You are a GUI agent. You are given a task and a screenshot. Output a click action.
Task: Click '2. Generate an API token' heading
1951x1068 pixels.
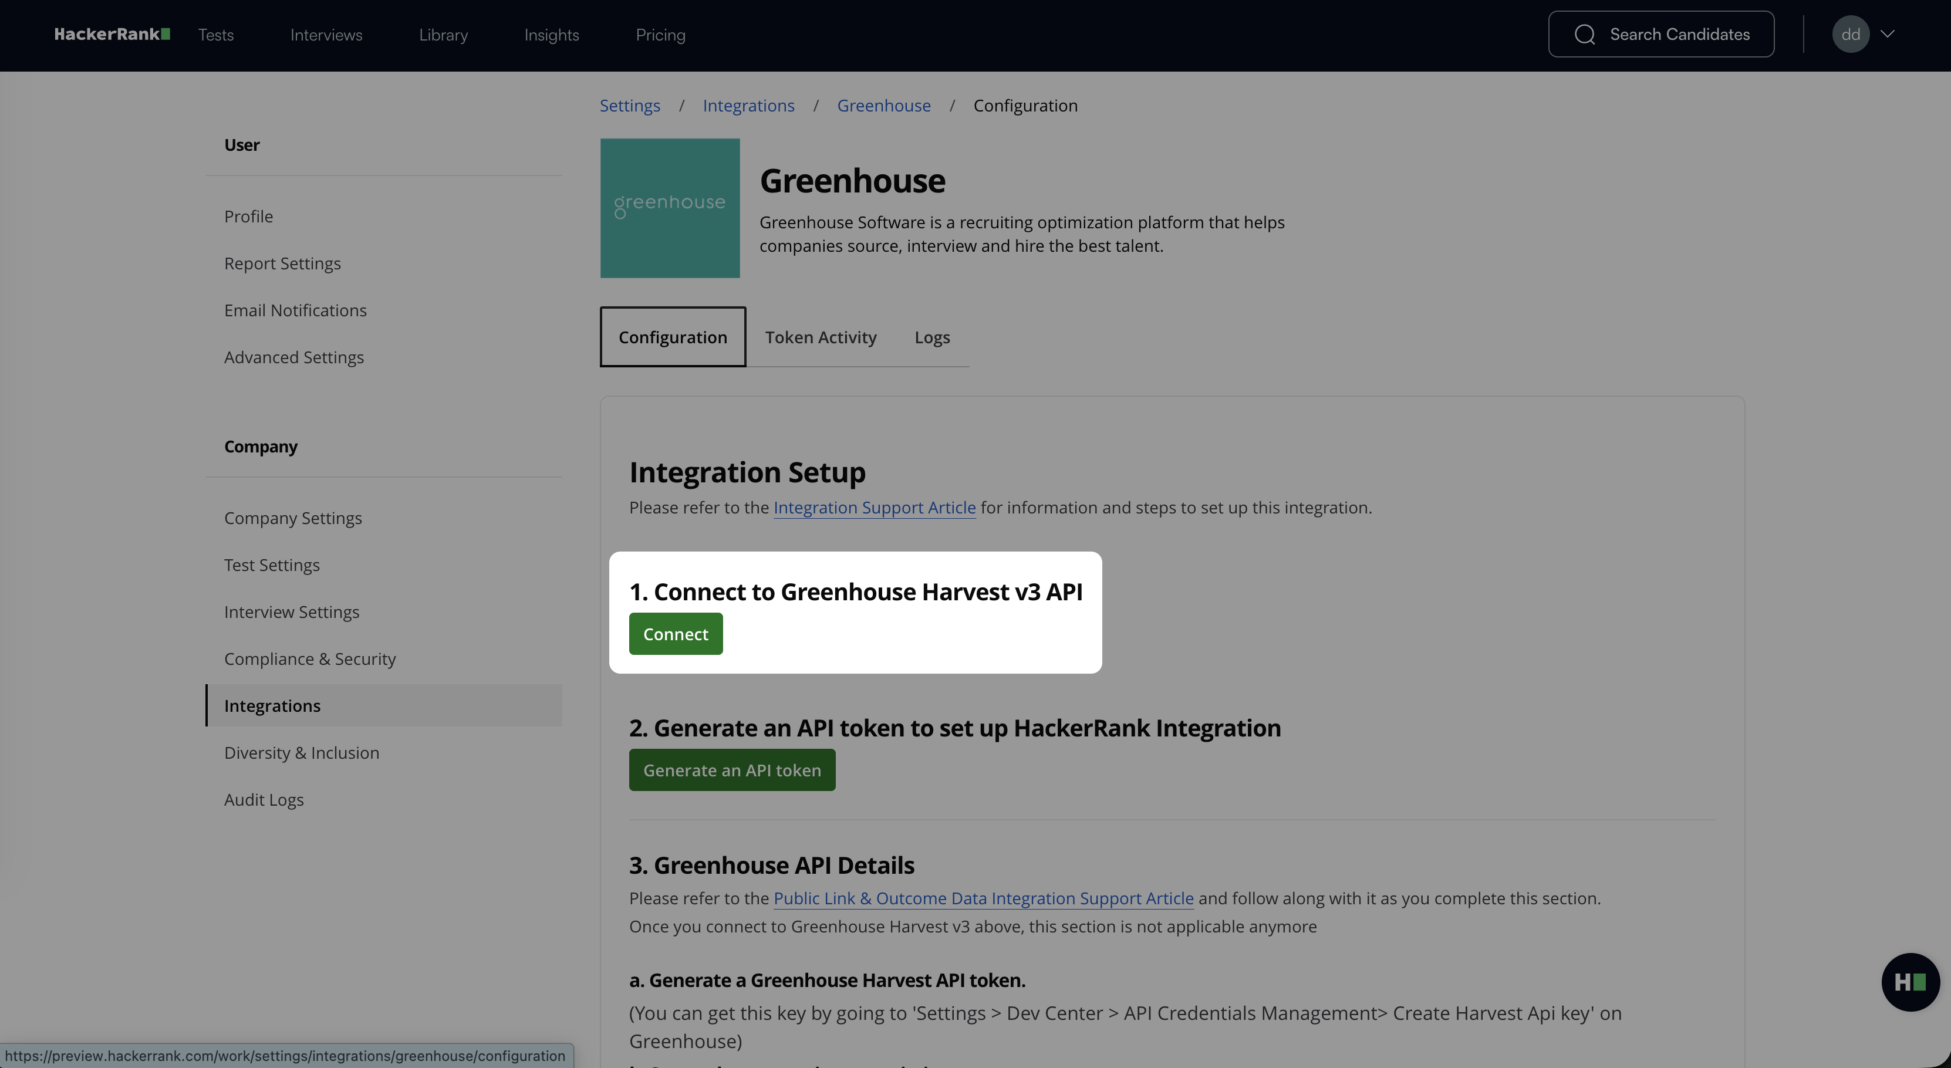954,728
